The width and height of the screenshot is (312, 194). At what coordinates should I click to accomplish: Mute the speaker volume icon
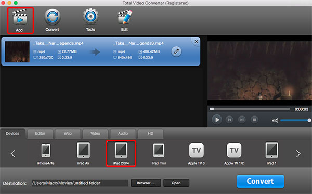coord(275,120)
